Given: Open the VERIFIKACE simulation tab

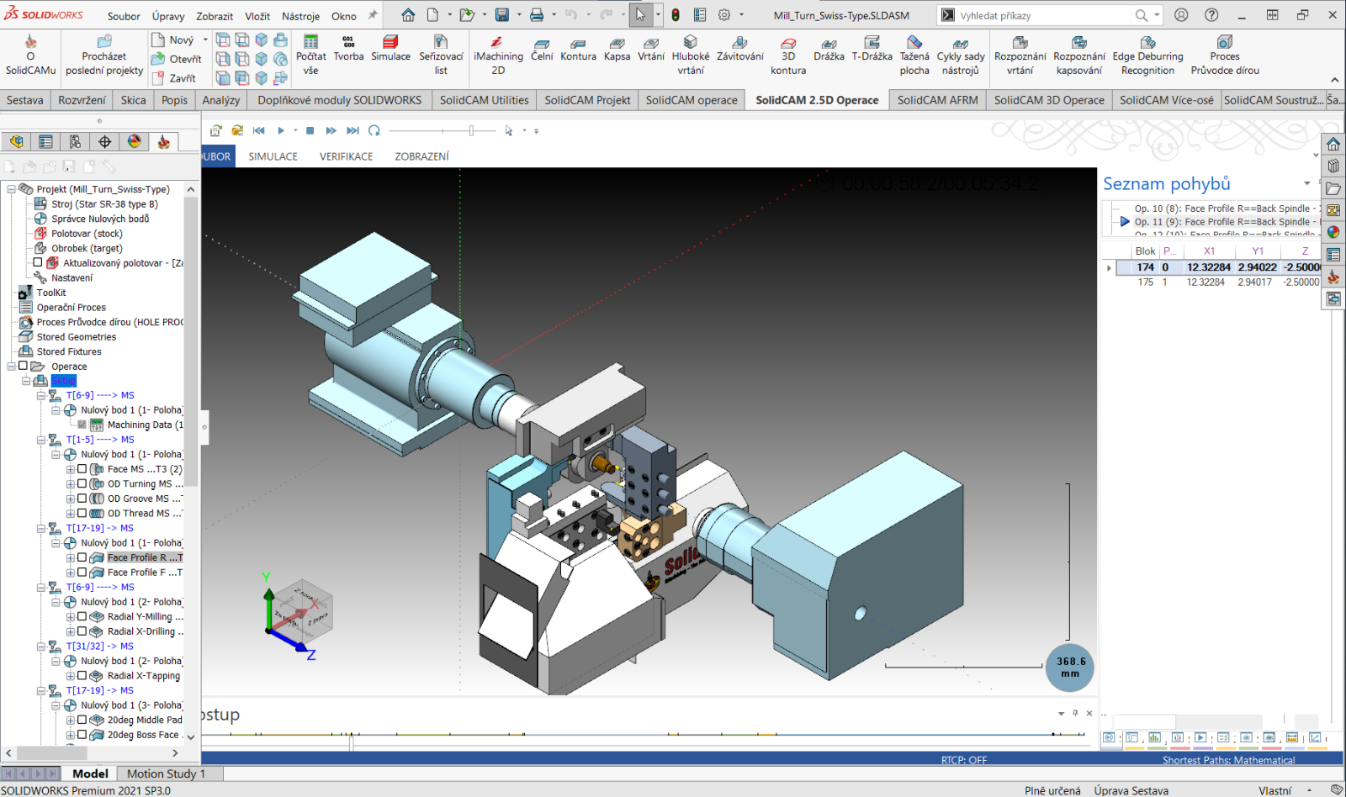Looking at the screenshot, I should click(x=346, y=156).
